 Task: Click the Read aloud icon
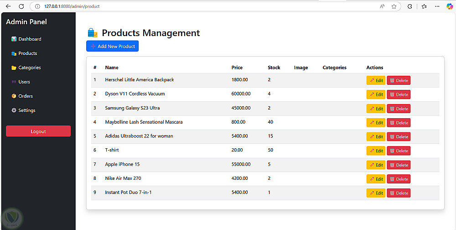[382, 6]
